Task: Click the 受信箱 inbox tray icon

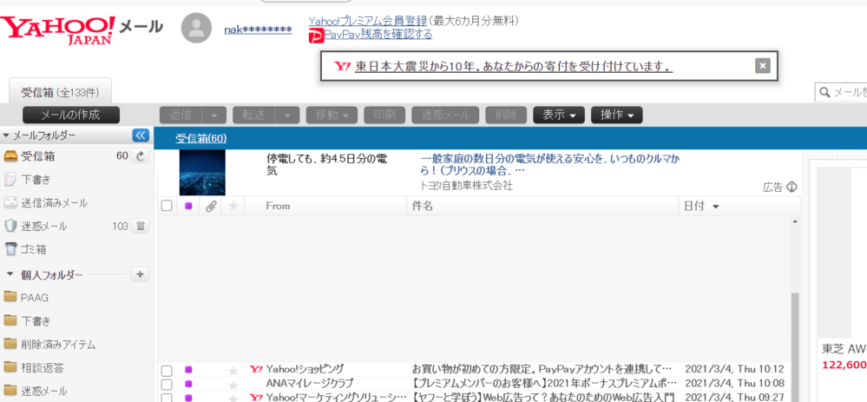Action: (x=10, y=156)
